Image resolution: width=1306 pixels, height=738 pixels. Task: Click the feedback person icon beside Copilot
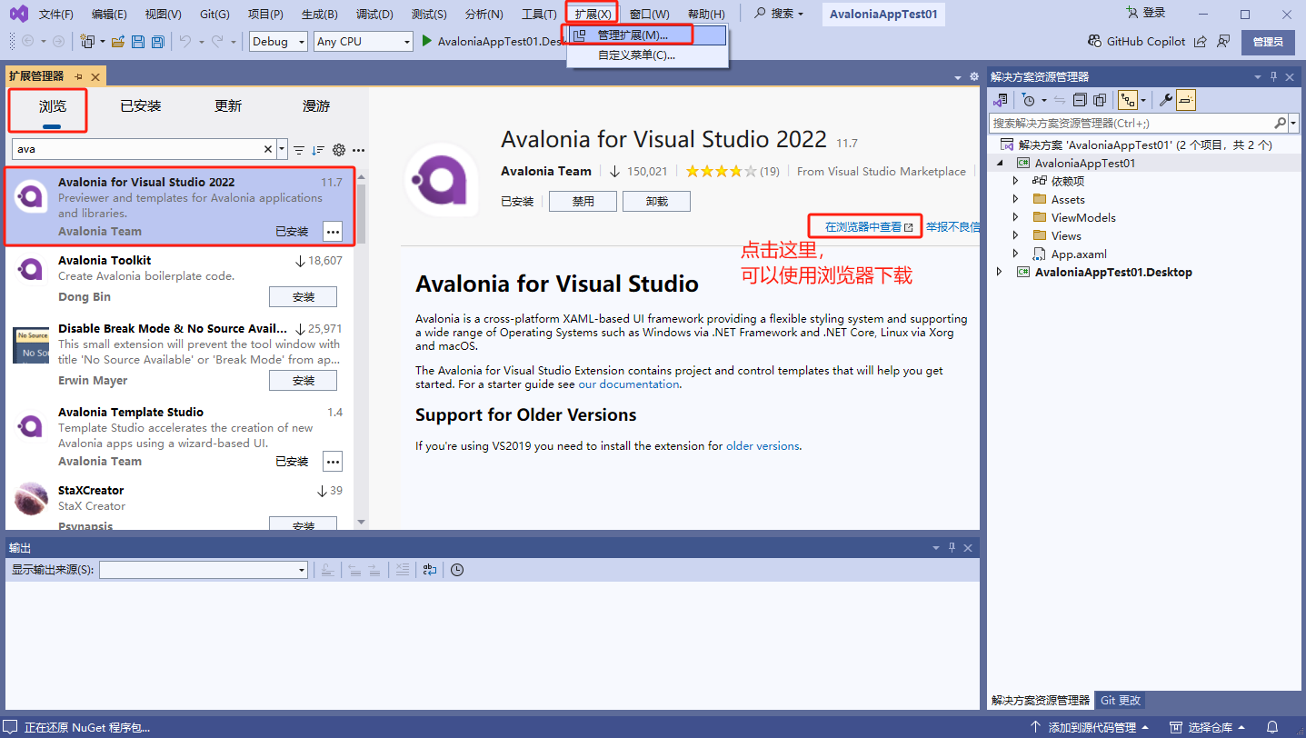pyautogui.click(x=1224, y=41)
